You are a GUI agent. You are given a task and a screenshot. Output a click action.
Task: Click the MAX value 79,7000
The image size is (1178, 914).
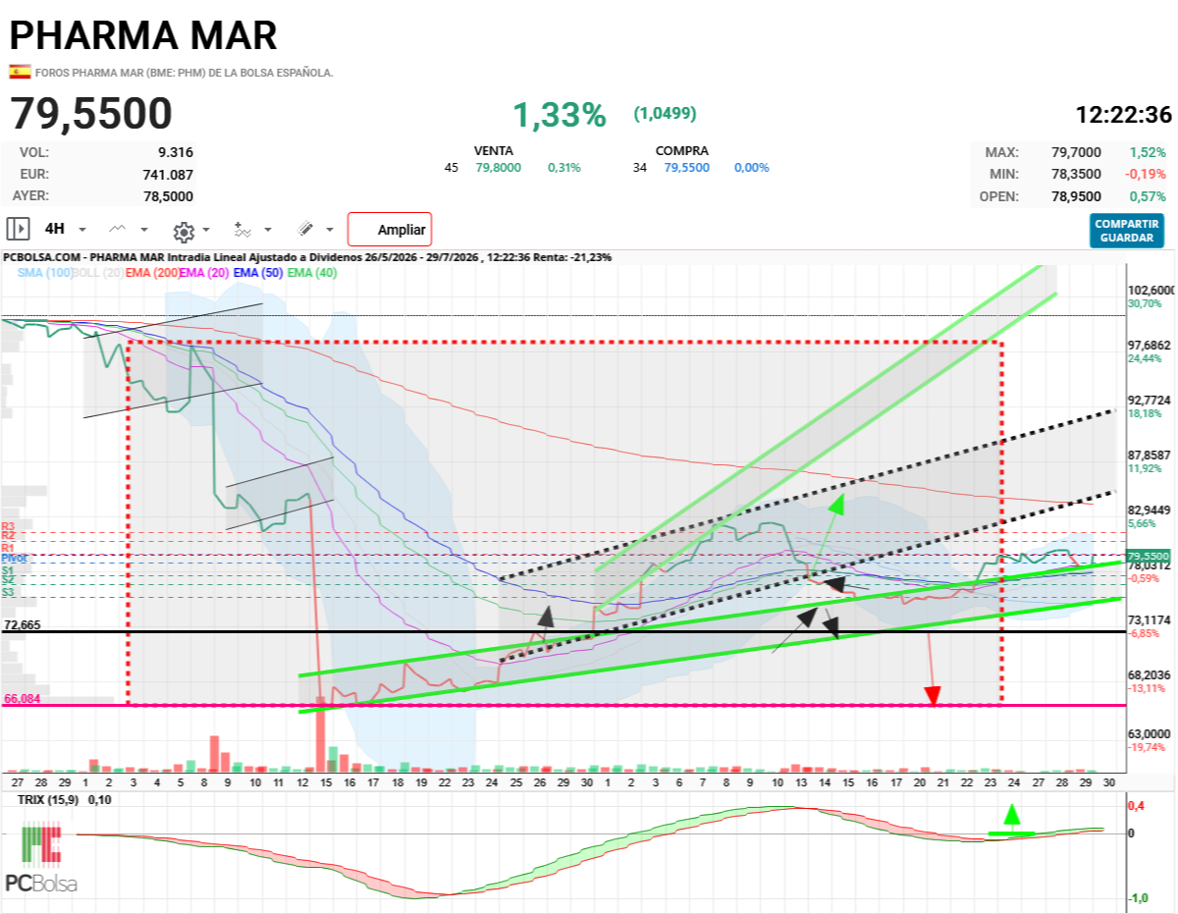click(x=1077, y=152)
